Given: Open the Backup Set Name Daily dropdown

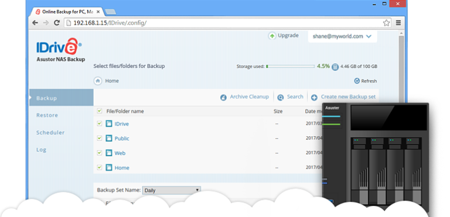Looking at the screenshot, I should coord(171,190).
